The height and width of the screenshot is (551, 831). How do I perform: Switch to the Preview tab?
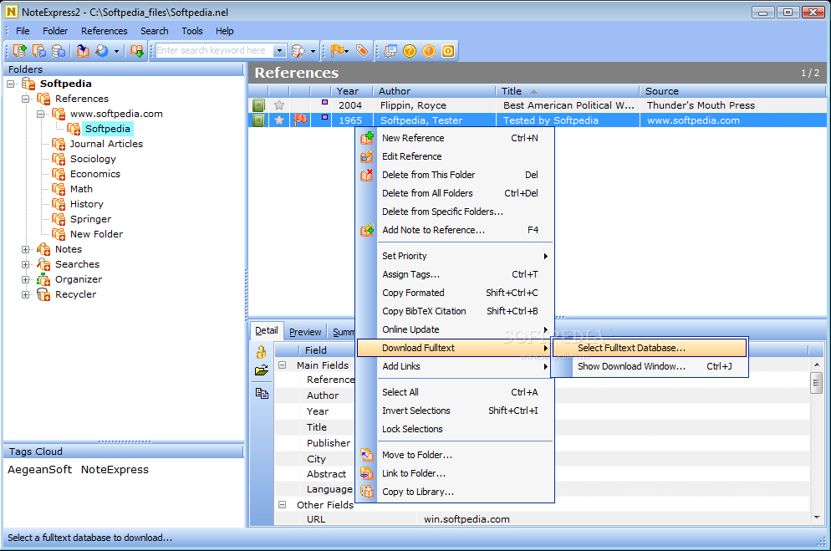305,332
